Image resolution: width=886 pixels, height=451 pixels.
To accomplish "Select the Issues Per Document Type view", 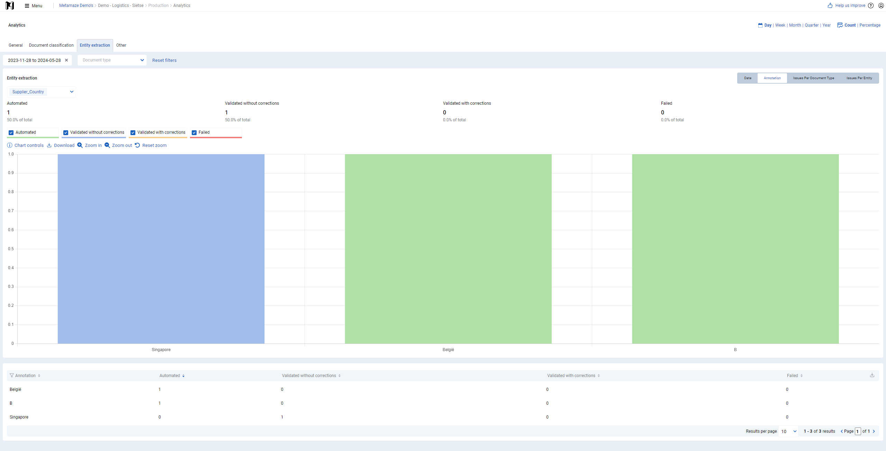I will [x=813, y=78].
